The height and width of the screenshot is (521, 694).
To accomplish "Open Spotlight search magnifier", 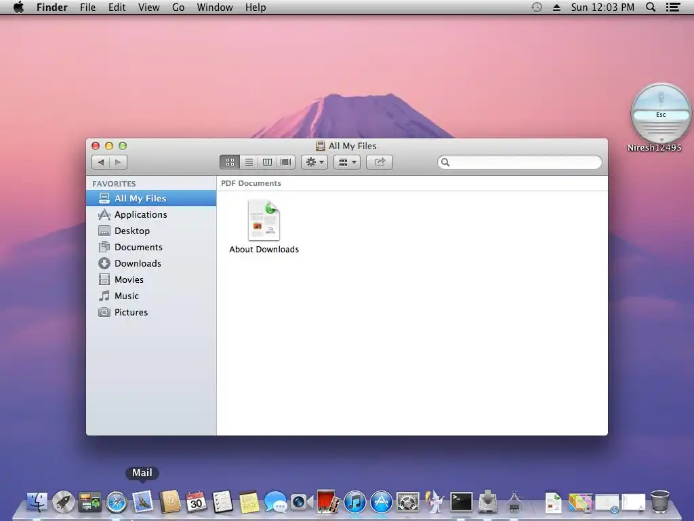I will [x=651, y=7].
